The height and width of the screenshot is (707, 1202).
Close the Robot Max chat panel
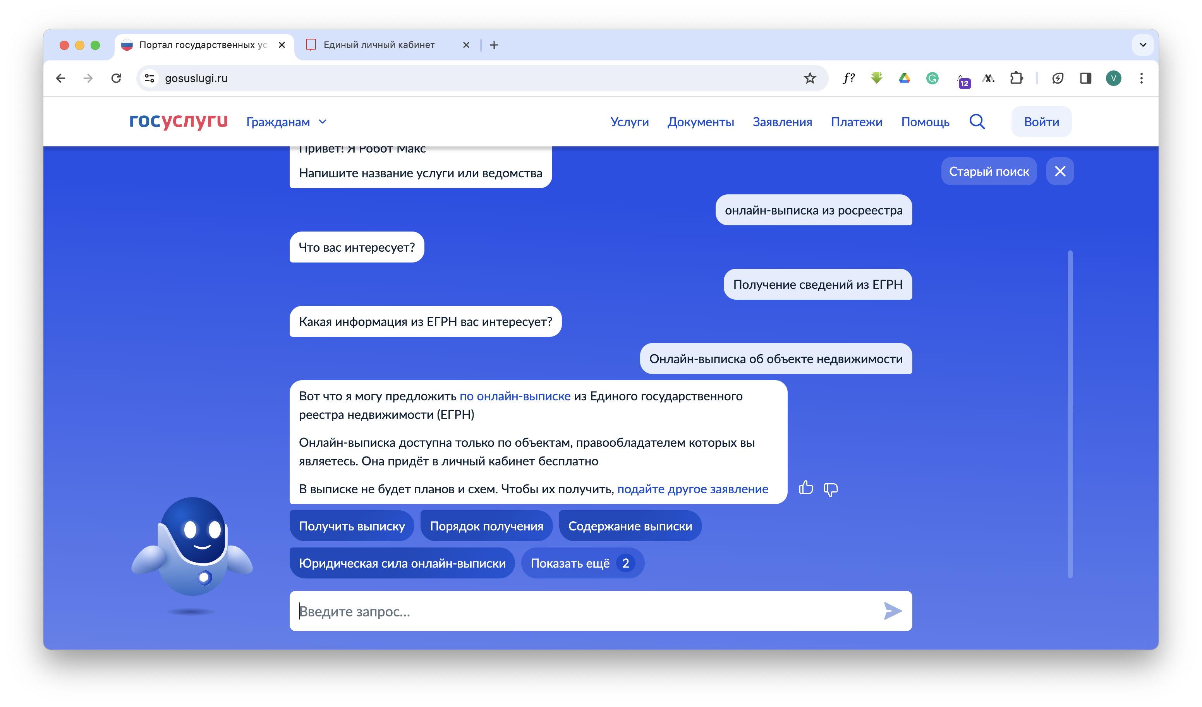click(1060, 171)
